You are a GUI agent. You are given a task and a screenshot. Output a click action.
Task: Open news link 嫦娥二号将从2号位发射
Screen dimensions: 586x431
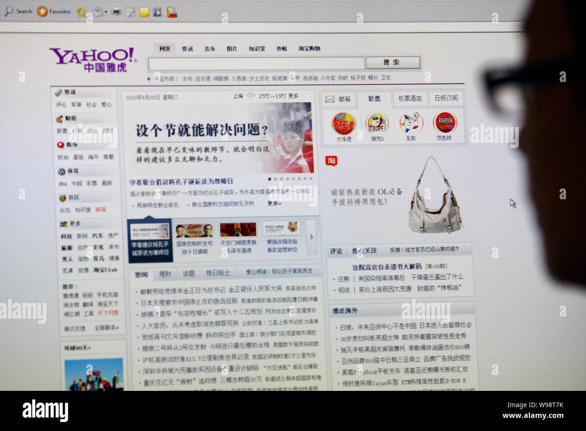(174, 348)
